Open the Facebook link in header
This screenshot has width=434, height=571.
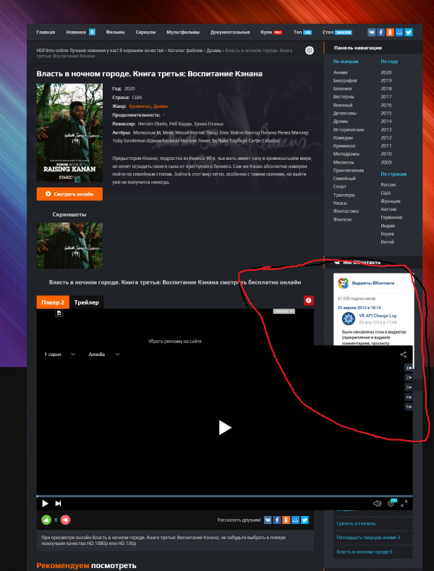pos(380,32)
